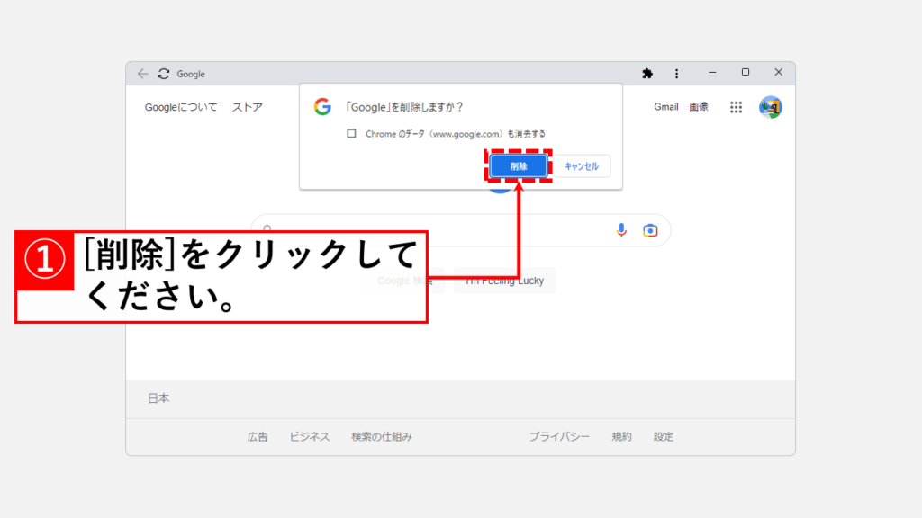Click the profile avatar picture
Screen dimensions: 922x518
click(770, 107)
